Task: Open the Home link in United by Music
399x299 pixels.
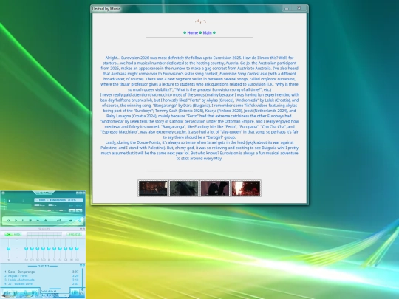Action: tap(192, 32)
